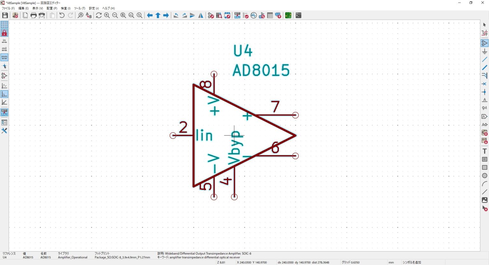The width and height of the screenshot is (489, 265).
Task: Click the AD8015 value label on schematic
Action: [261, 70]
